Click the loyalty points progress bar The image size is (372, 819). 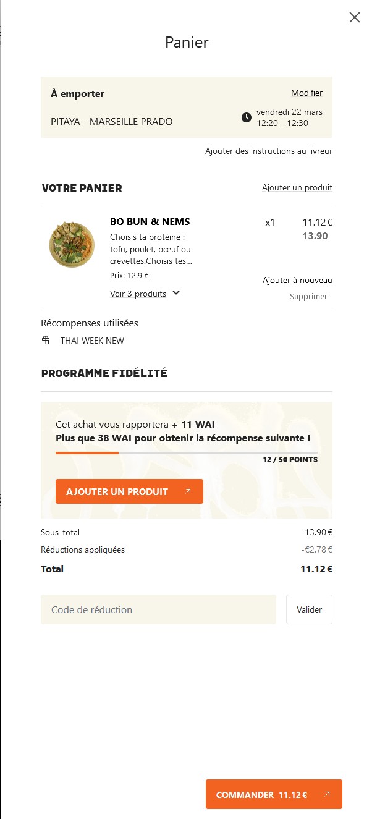pos(187,453)
